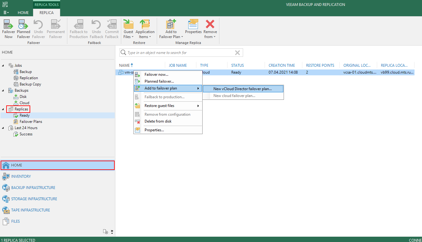The height and width of the screenshot is (242, 422).
Task: Collapse the Jobs tree node
Action: pyautogui.click(x=3, y=65)
